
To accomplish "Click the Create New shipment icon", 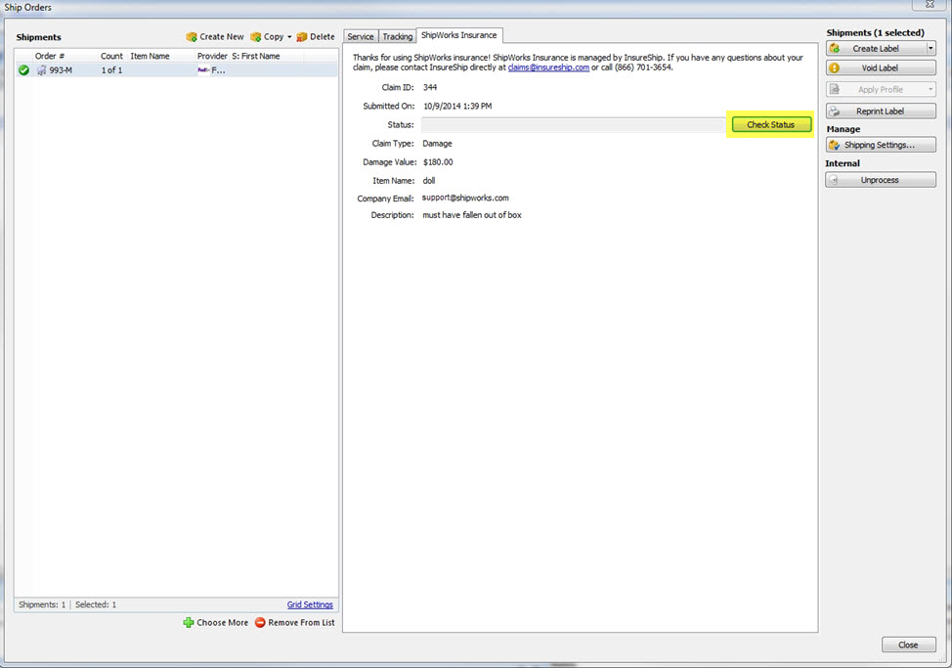I will click(x=192, y=37).
